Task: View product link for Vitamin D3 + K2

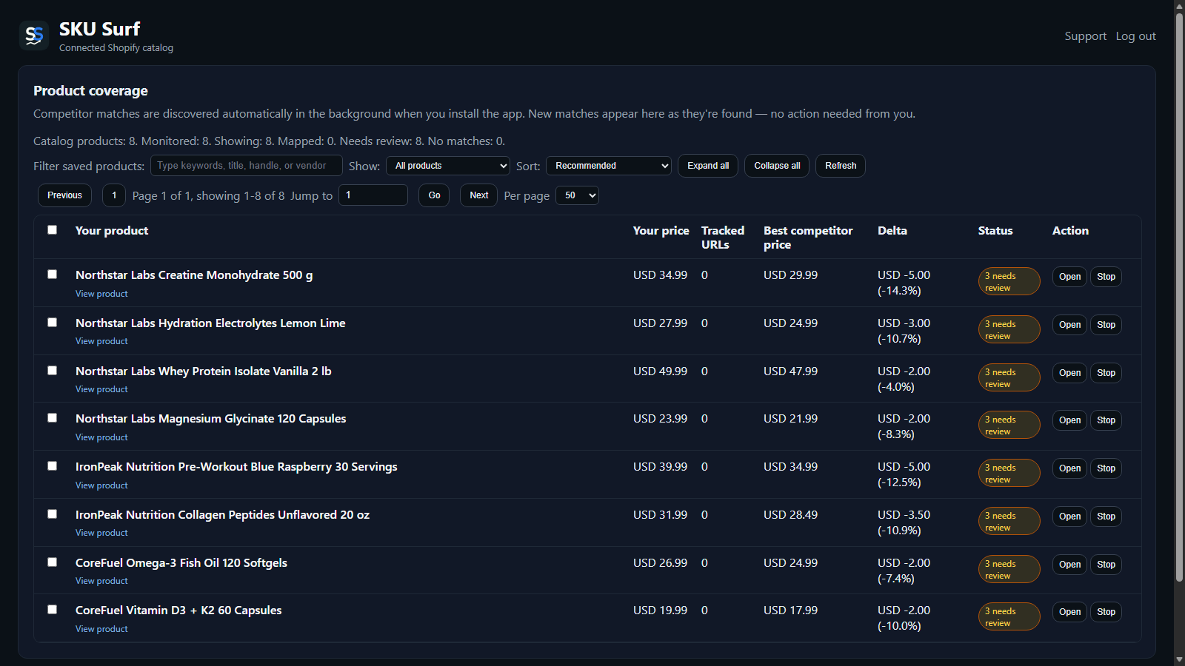Action: tap(101, 629)
